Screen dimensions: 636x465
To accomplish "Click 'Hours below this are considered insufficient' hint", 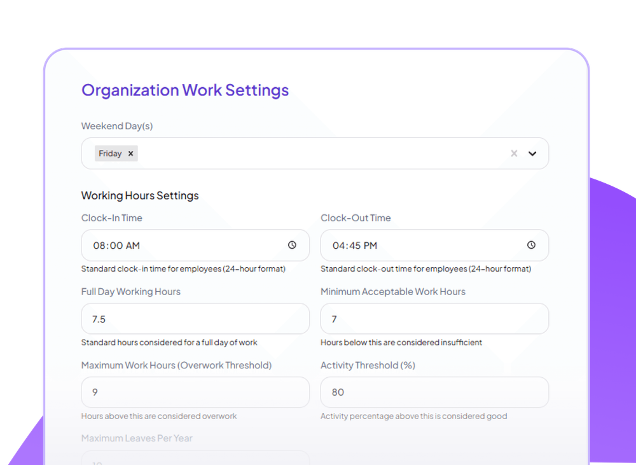I will tap(401, 342).
